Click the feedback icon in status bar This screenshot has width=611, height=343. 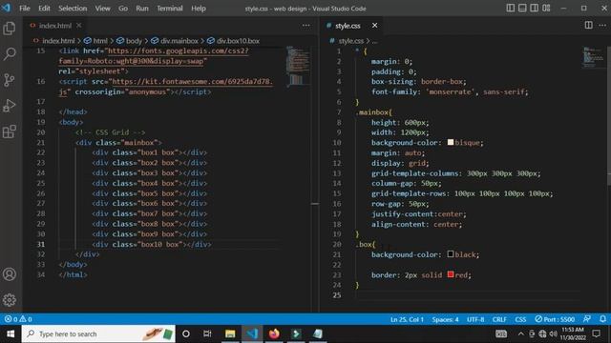587,319
